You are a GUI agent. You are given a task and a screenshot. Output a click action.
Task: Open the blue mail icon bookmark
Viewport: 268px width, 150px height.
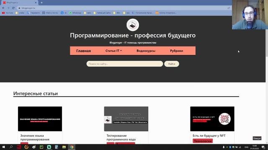click(x=64, y=13)
